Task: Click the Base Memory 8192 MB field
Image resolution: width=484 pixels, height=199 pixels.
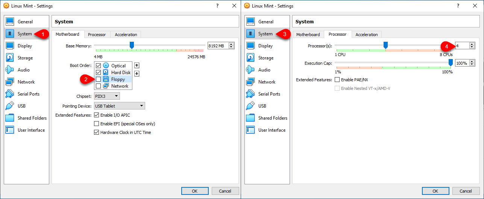Action: coord(218,46)
